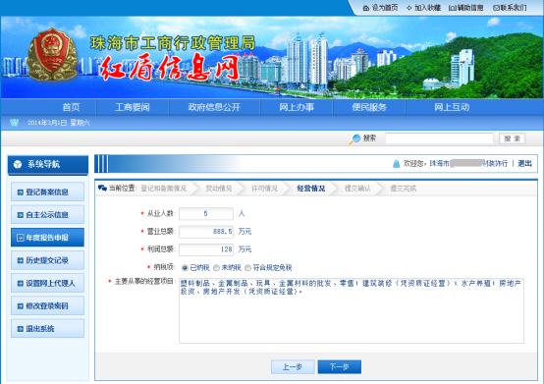This screenshot has width=544, height=384.
Task: Go to the 提交完成 step
Action: click(404, 189)
